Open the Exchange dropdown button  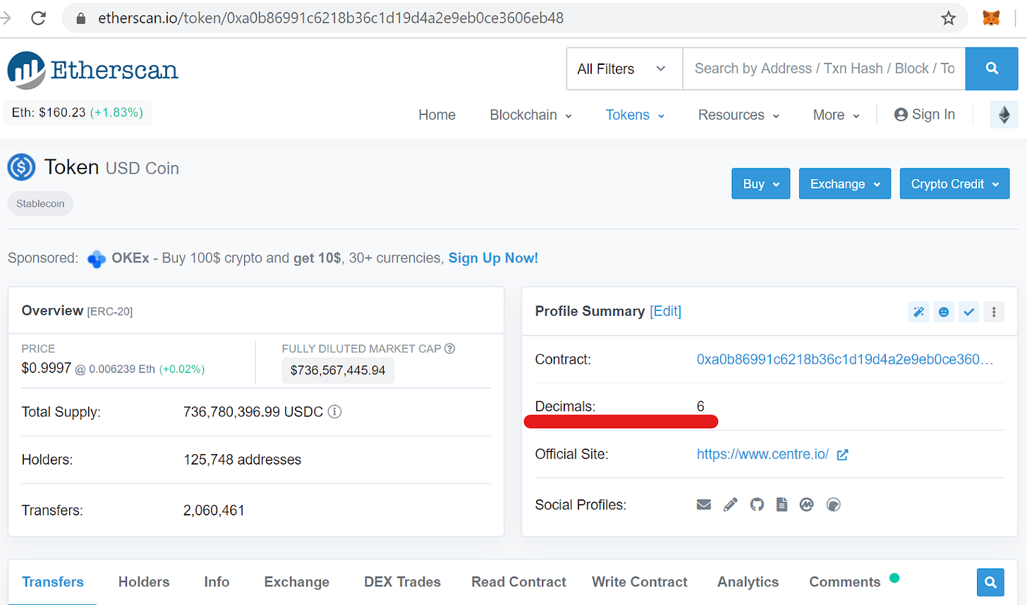click(844, 183)
